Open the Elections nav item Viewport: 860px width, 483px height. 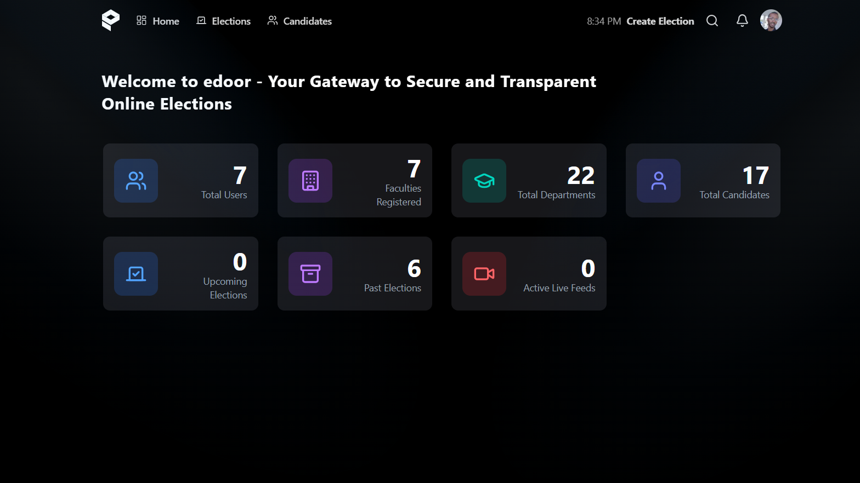pyautogui.click(x=224, y=21)
